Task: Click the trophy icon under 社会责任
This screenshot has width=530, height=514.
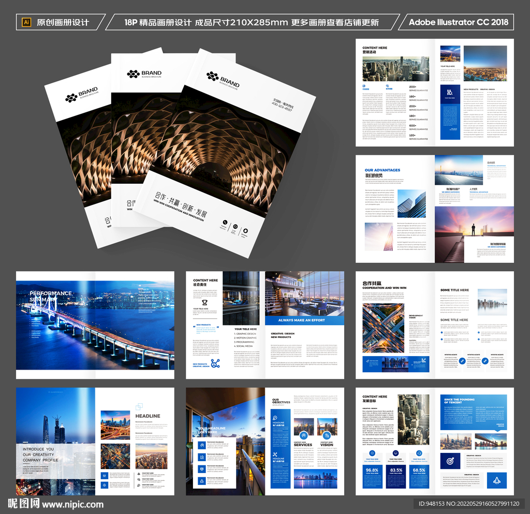Action: 204,302
